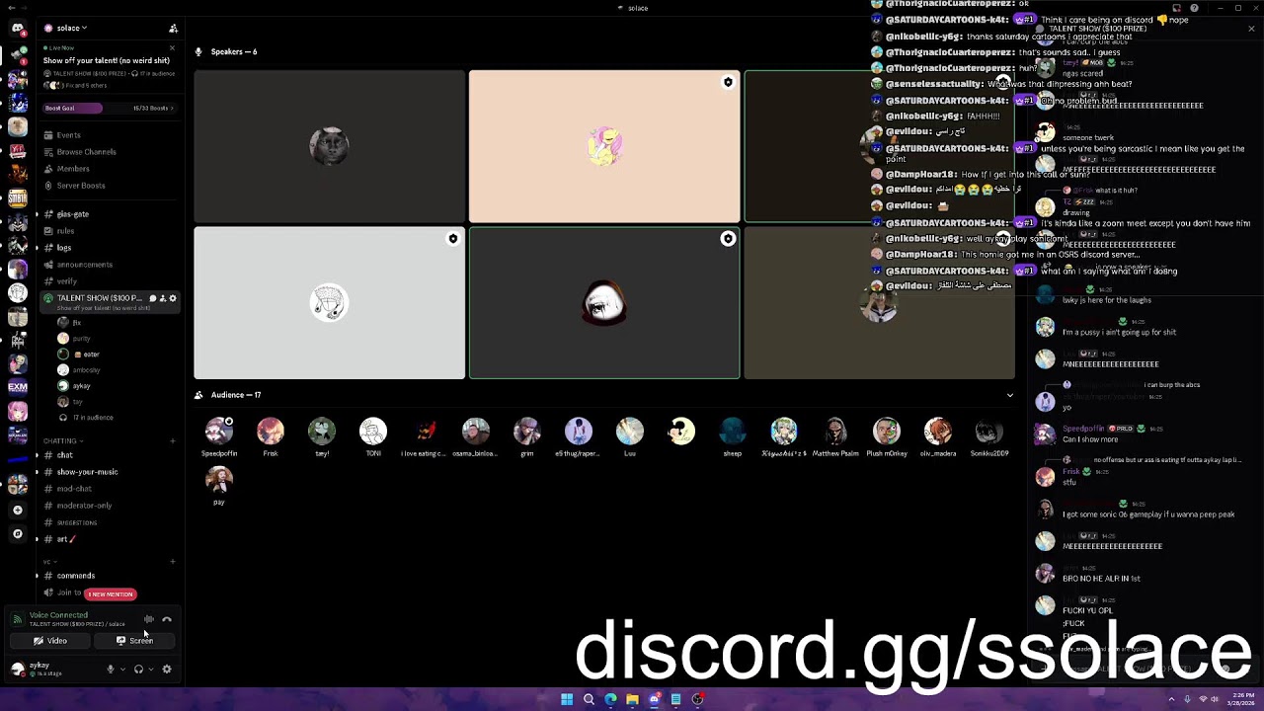Deafen with headphones icon
The width and height of the screenshot is (1264, 711).
pos(138,670)
